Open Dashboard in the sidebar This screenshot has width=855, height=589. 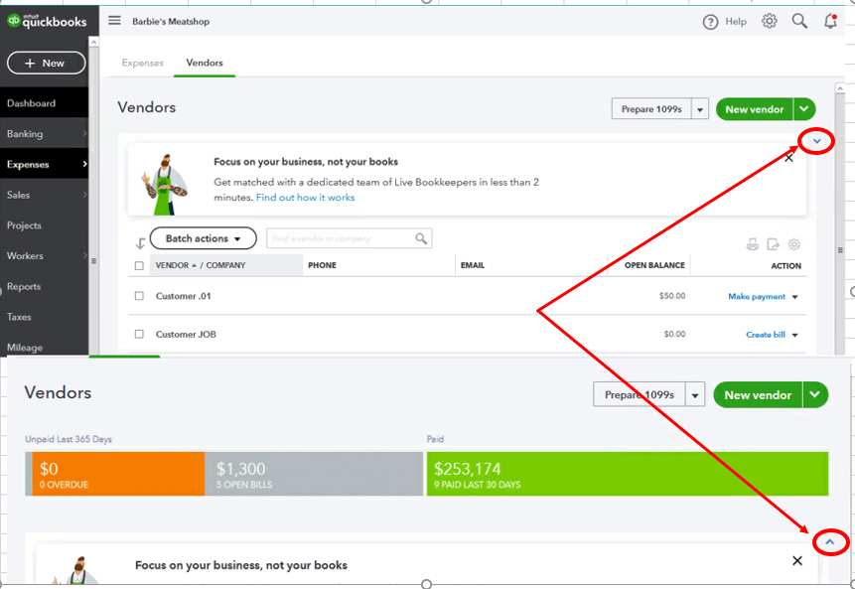pos(44,103)
